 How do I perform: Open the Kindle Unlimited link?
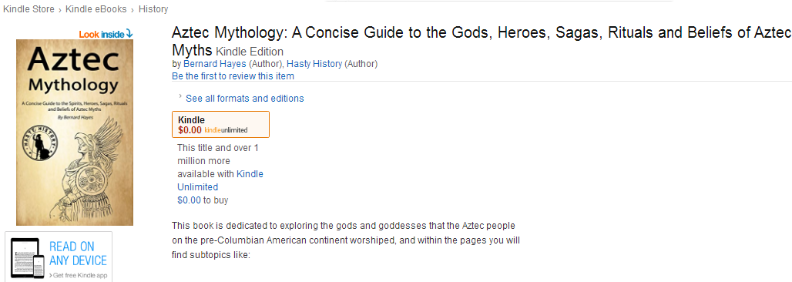220,180
